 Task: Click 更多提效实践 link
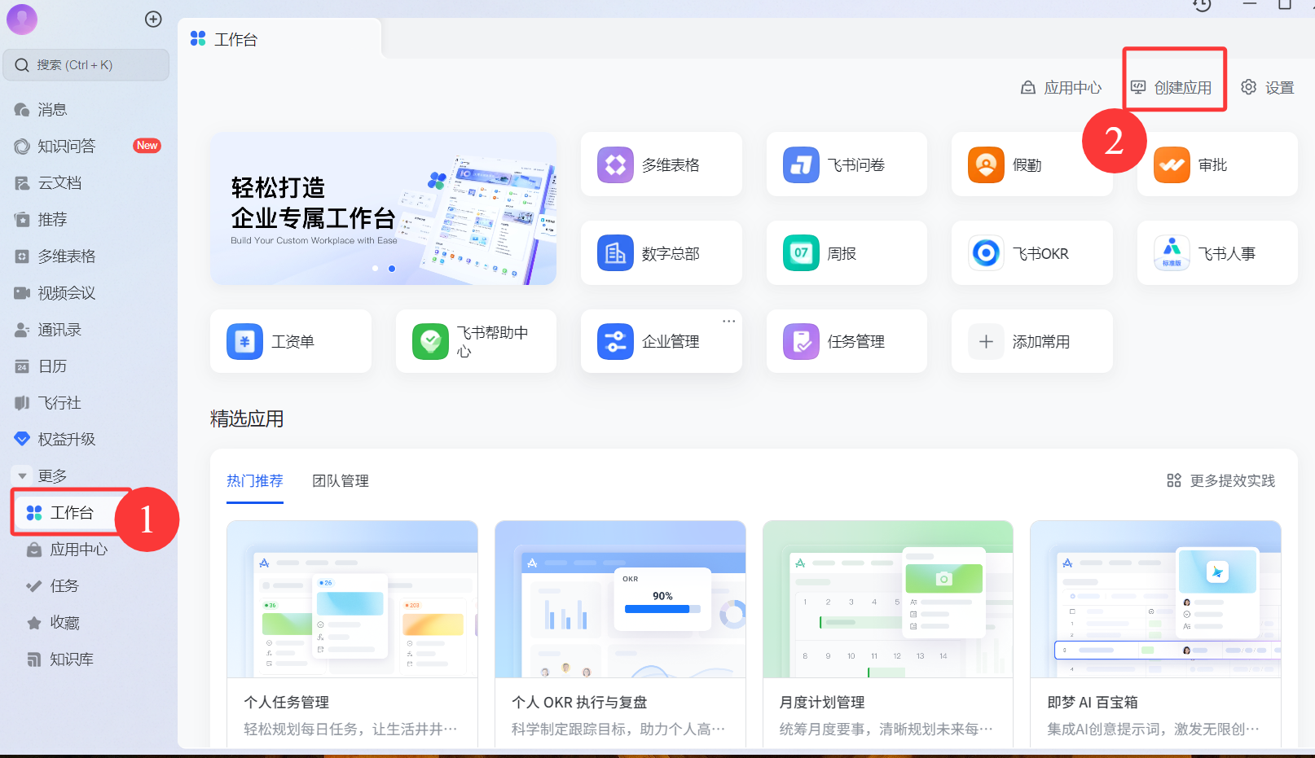(x=1220, y=480)
